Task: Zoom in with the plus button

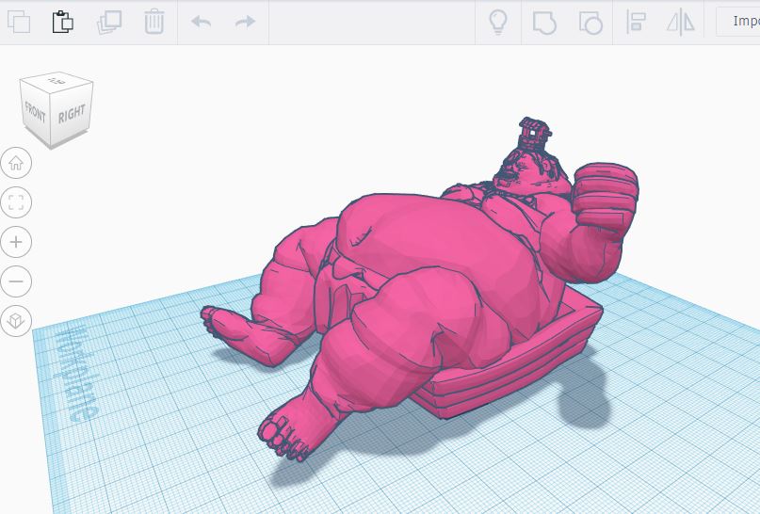Action: coord(16,242)
